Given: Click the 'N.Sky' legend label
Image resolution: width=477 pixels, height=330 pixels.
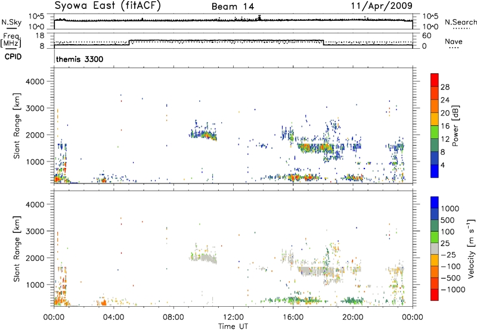Looking at the screenshot, I should point(11,22).
